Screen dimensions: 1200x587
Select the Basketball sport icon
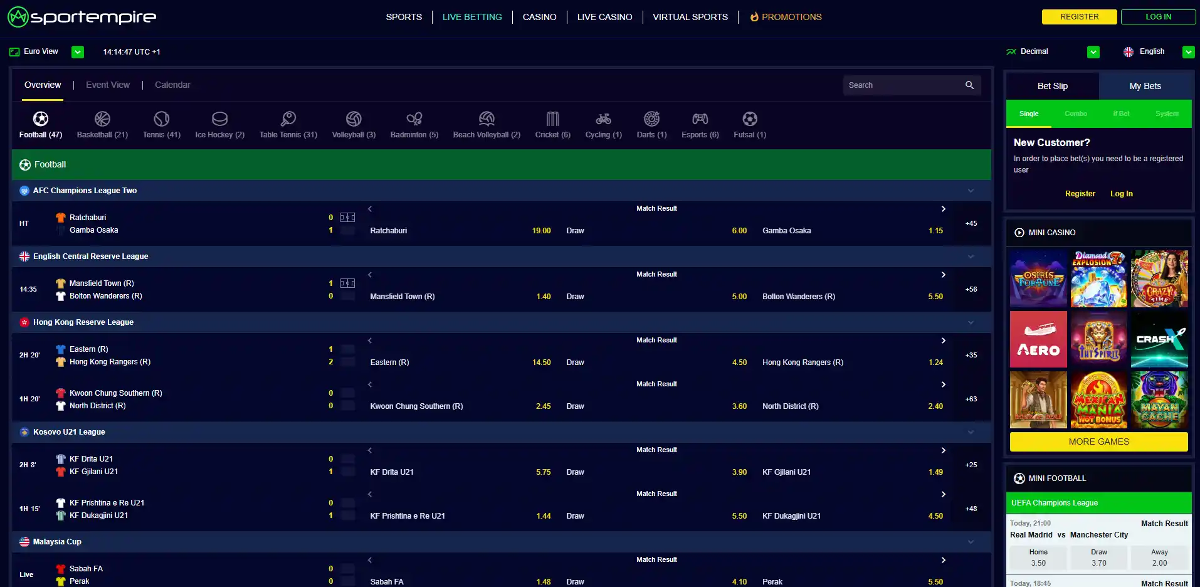102,119
